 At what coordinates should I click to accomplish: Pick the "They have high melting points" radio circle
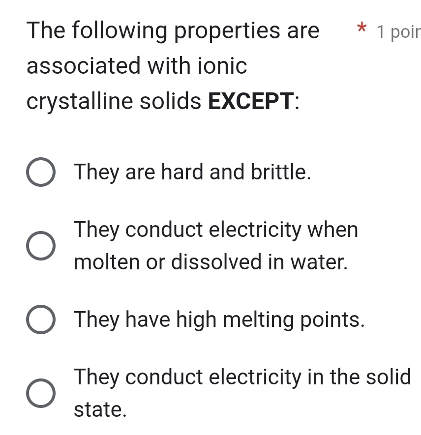coord(40,320)
